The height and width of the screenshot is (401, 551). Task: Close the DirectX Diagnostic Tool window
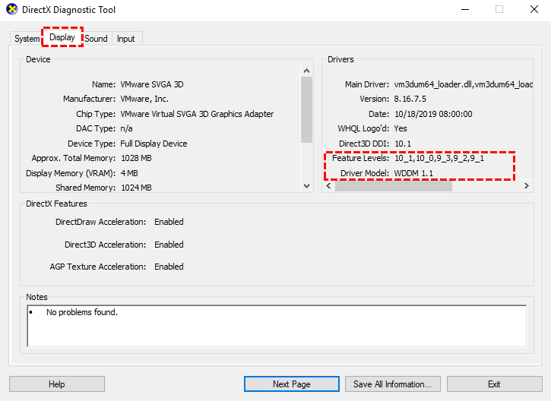tap(534, 9)
